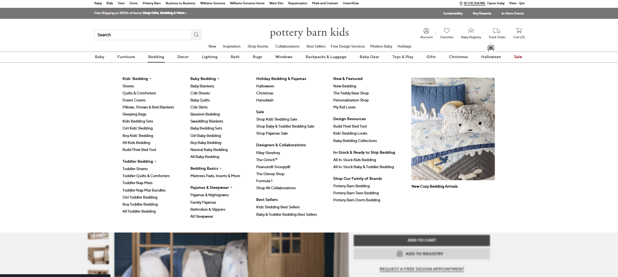Click the search magnifying glass icon
This screenshot has height=277, width=618.
[196, 35]
